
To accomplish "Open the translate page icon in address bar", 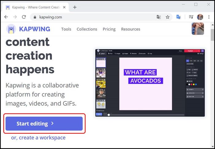I will coord(159,17).
